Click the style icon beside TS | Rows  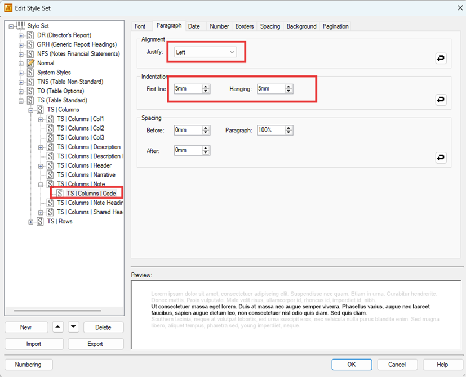pyautogui.click(x=40, y=222)
